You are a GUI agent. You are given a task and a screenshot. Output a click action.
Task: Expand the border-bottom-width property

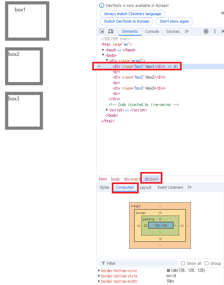tap(99, 281)
